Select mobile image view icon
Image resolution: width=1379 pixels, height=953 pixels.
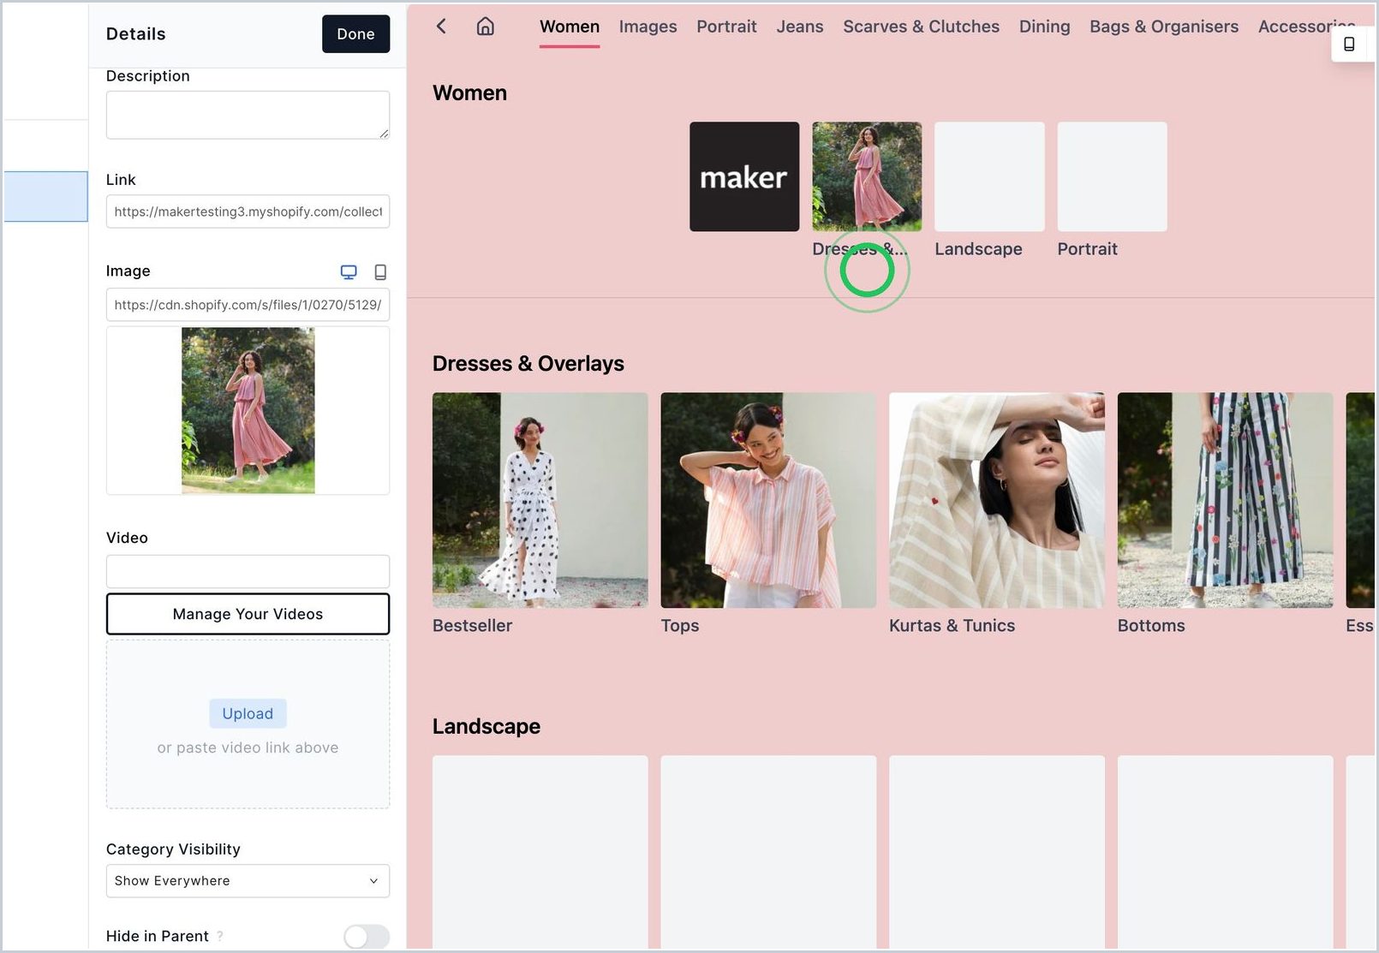(380, 272)
